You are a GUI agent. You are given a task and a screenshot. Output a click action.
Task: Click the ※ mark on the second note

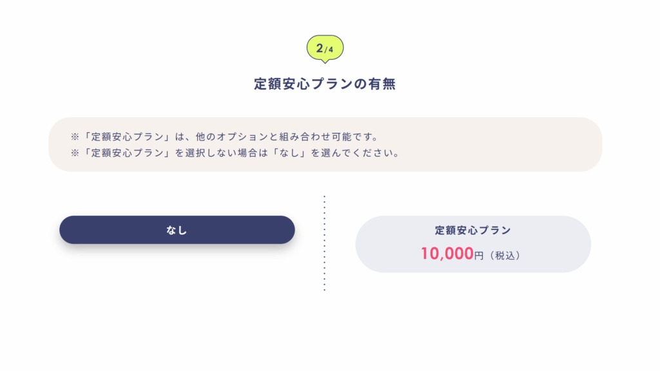74,153
